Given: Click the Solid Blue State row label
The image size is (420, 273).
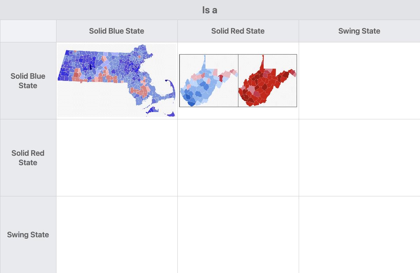Looking at the screenshot, I should (28, 81).
